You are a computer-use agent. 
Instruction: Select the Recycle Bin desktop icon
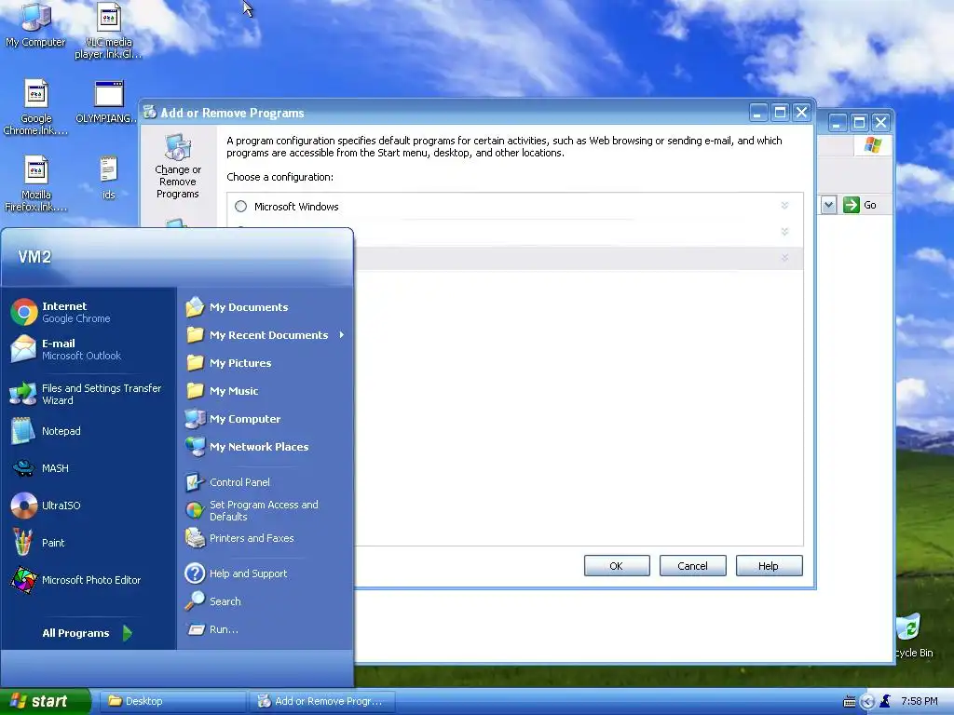(x=913, y=636)
